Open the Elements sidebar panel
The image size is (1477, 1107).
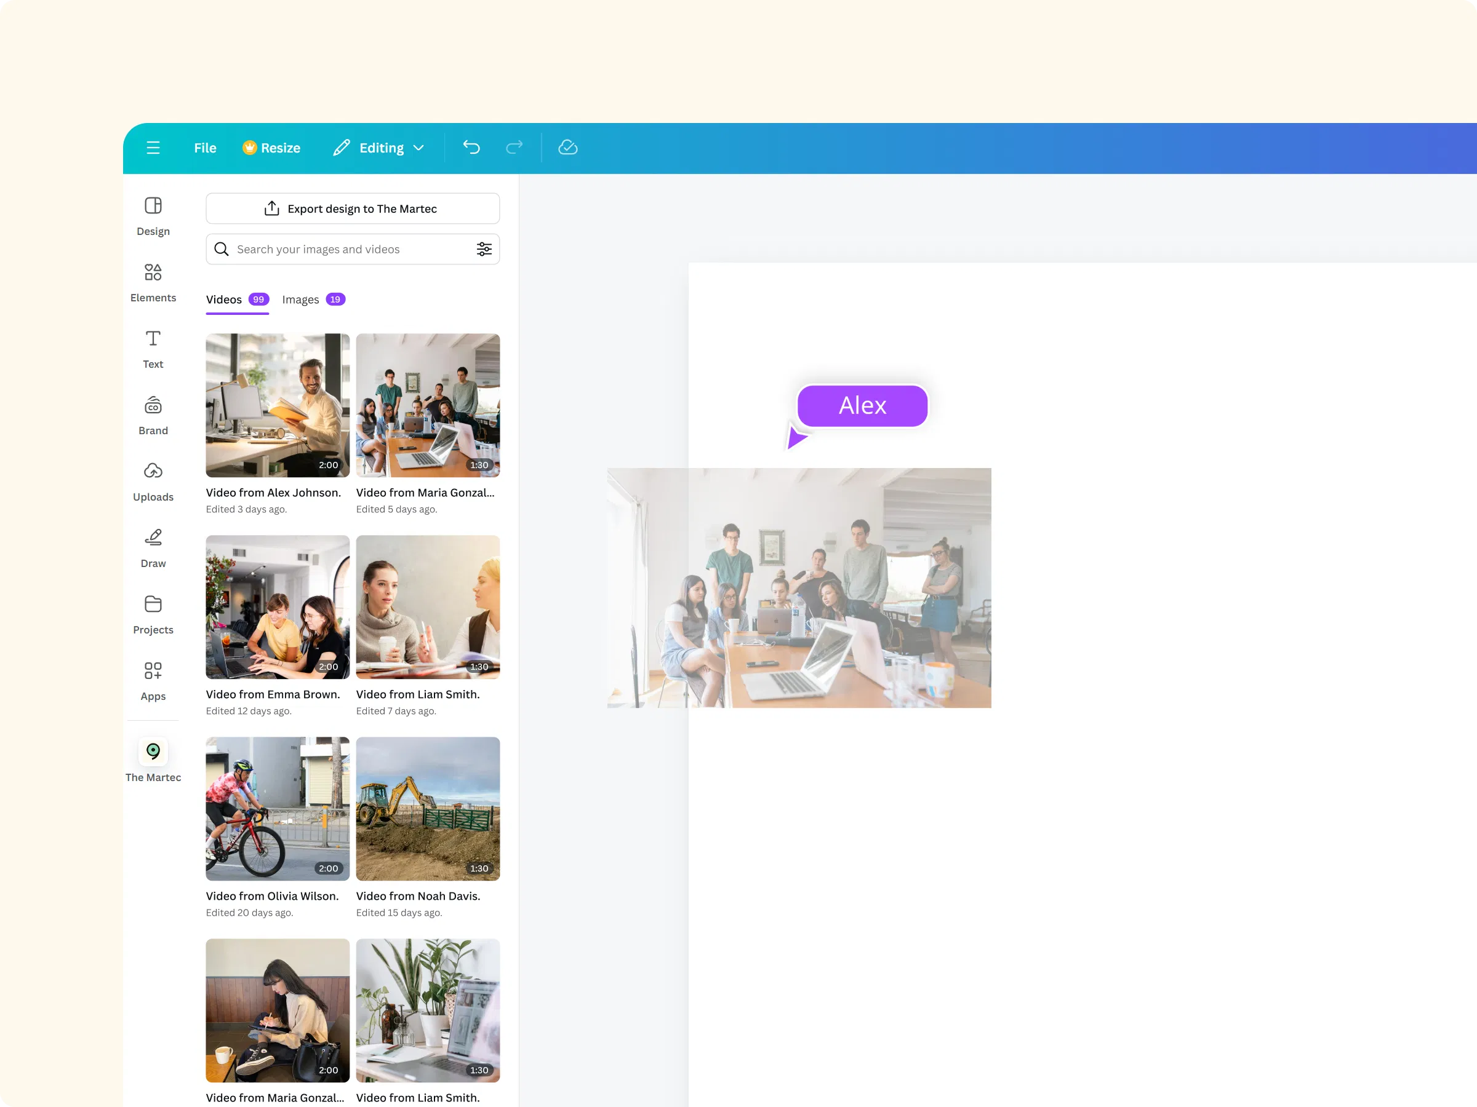(153, 283)
